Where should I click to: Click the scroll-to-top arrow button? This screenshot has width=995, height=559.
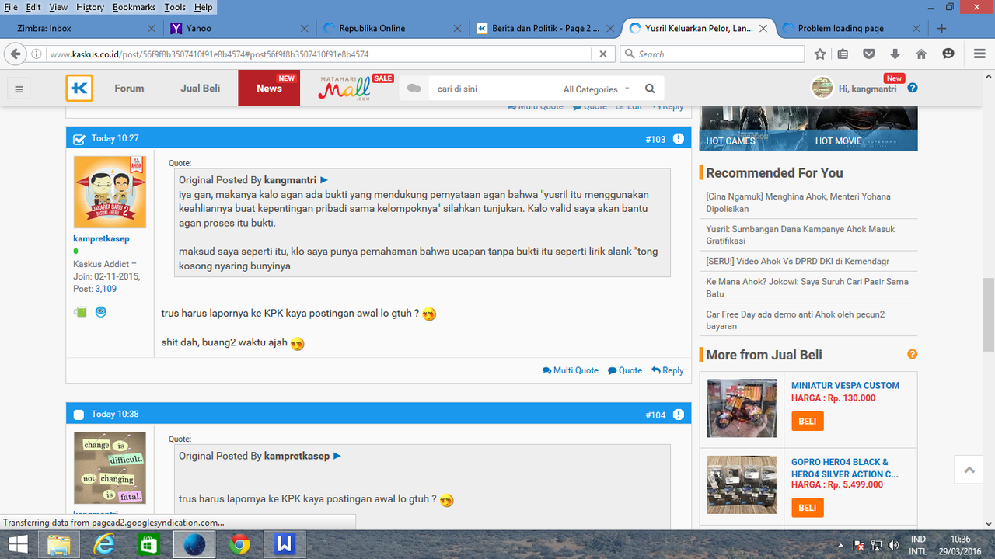click(x=969, y=470)
